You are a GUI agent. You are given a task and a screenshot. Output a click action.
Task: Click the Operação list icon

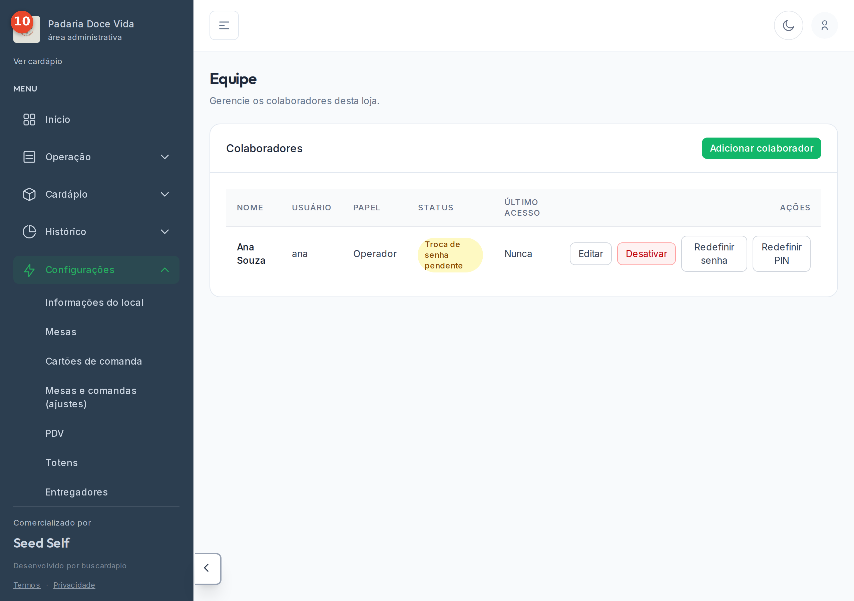(x=29, y=157)
